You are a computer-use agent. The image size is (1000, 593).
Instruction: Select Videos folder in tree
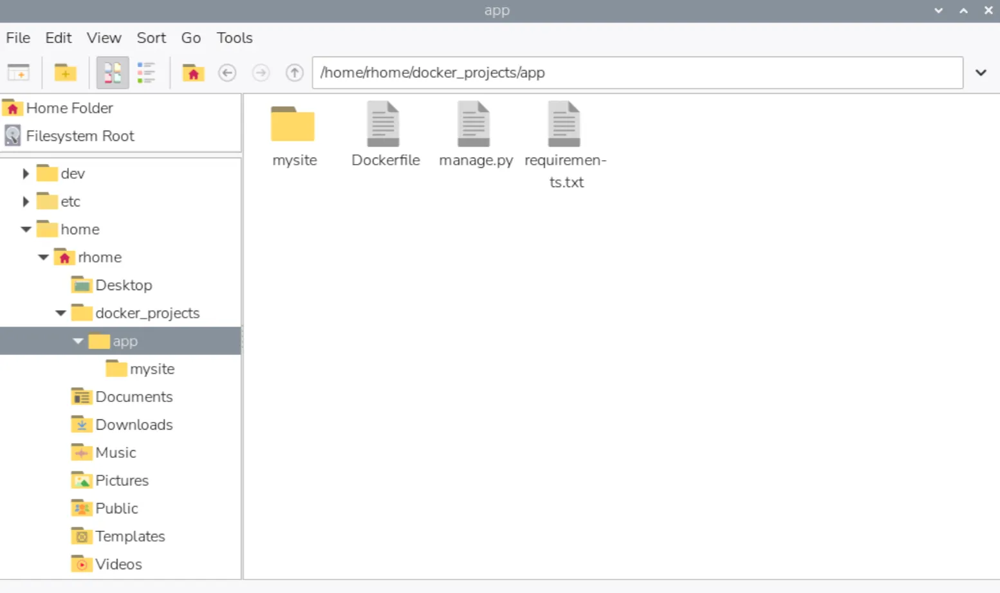[x=106, y=564]
